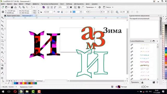The width and height of the screenshot is (167, 94).
Task: Open the Options gear icon
Action: [100, 7]
